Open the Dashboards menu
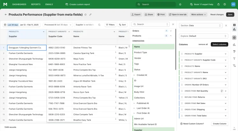This screenshot has height=131, width=238. tap(19, 4)
